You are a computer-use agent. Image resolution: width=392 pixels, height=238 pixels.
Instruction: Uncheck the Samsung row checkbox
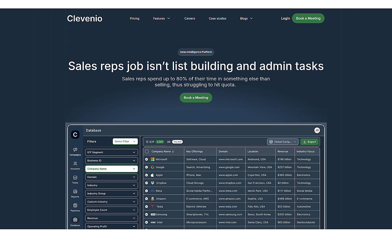tap(147, 214)
